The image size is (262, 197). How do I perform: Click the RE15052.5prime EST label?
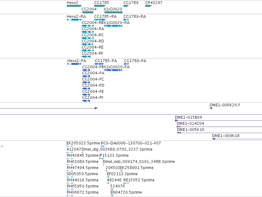point(139,180)
